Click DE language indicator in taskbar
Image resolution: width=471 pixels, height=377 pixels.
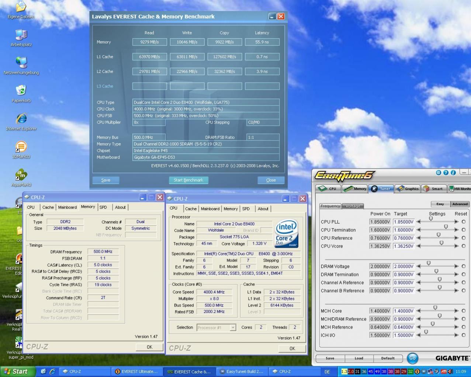(327, 371)
